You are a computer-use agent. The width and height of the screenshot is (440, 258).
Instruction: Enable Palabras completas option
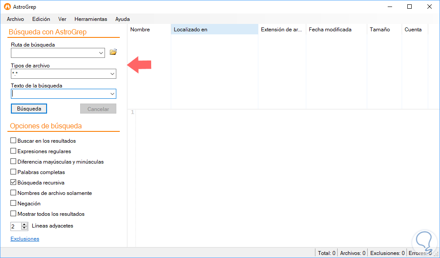pos(13,172)
